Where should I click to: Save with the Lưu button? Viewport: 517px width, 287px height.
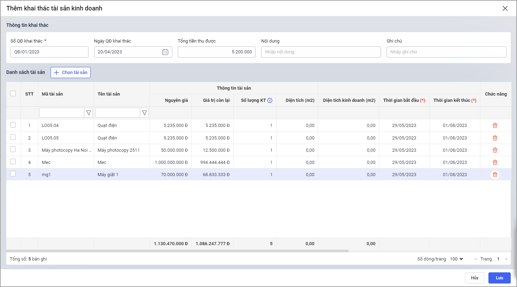499,278
